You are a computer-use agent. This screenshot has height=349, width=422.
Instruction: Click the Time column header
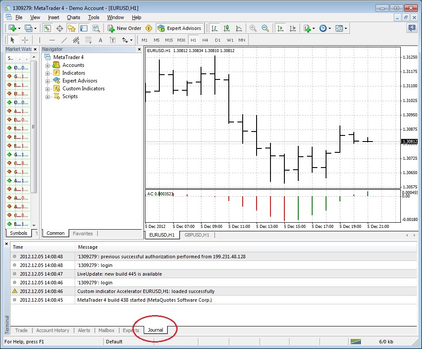coord(43,247)
